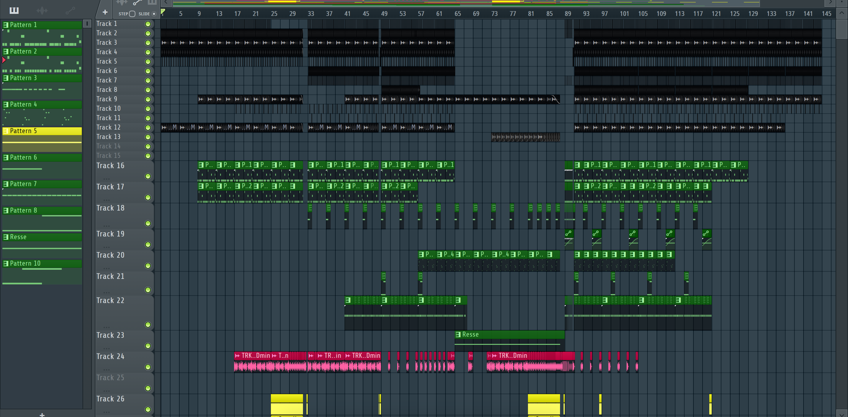This screenshot has width=848, height=417.
Task: Click the Pattern 3 piano icon
Action: coord(6,78)
